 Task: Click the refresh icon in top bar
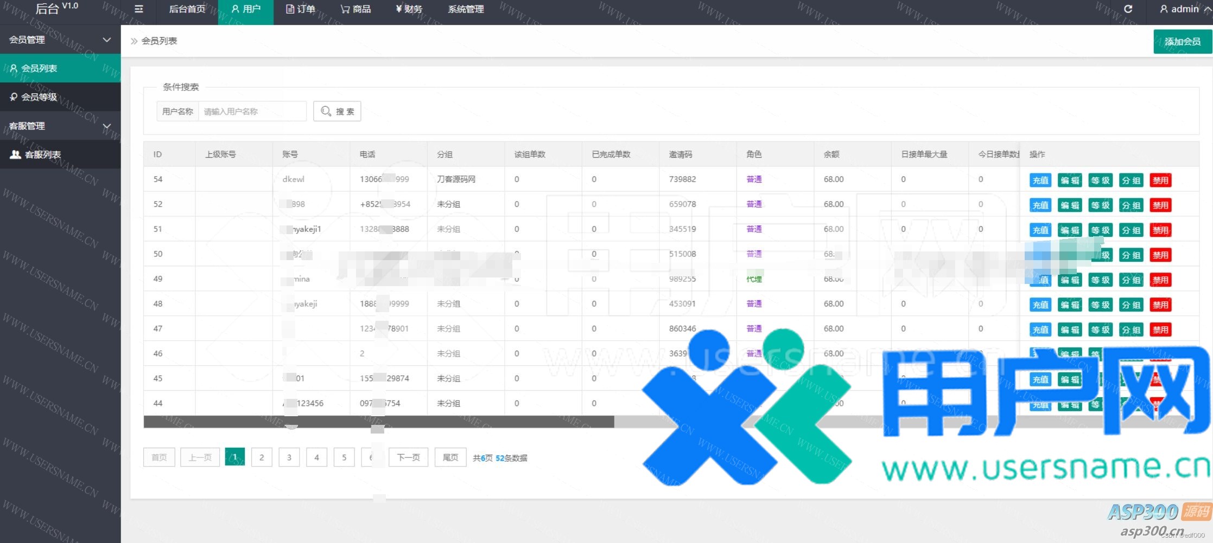pyautogui.click(x=1128, y=9)
